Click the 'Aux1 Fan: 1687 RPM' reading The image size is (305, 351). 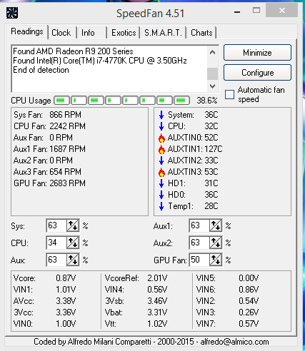pyautogui.click(x=49, y=149)
